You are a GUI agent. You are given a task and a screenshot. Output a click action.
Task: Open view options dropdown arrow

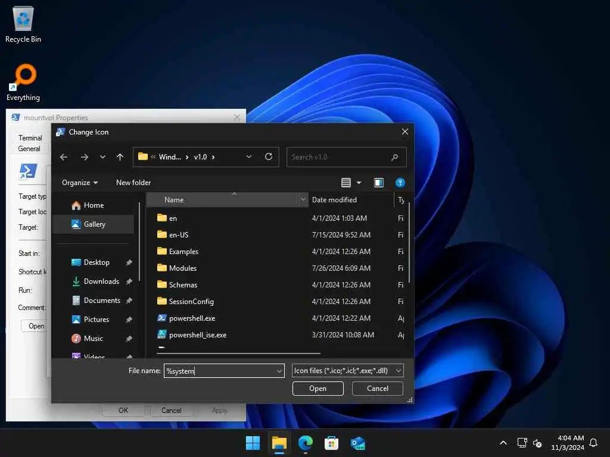coord(359,183)
